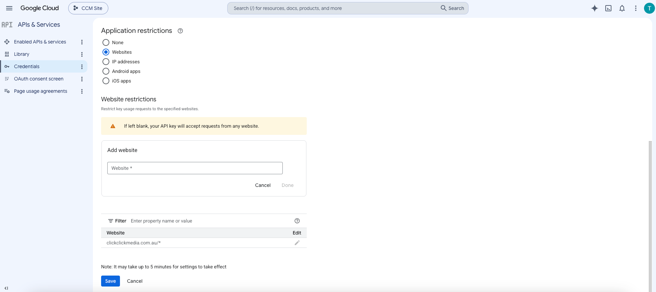Click the warning triangle in the blank notice

pyautogui.click(x=113, y=126)
